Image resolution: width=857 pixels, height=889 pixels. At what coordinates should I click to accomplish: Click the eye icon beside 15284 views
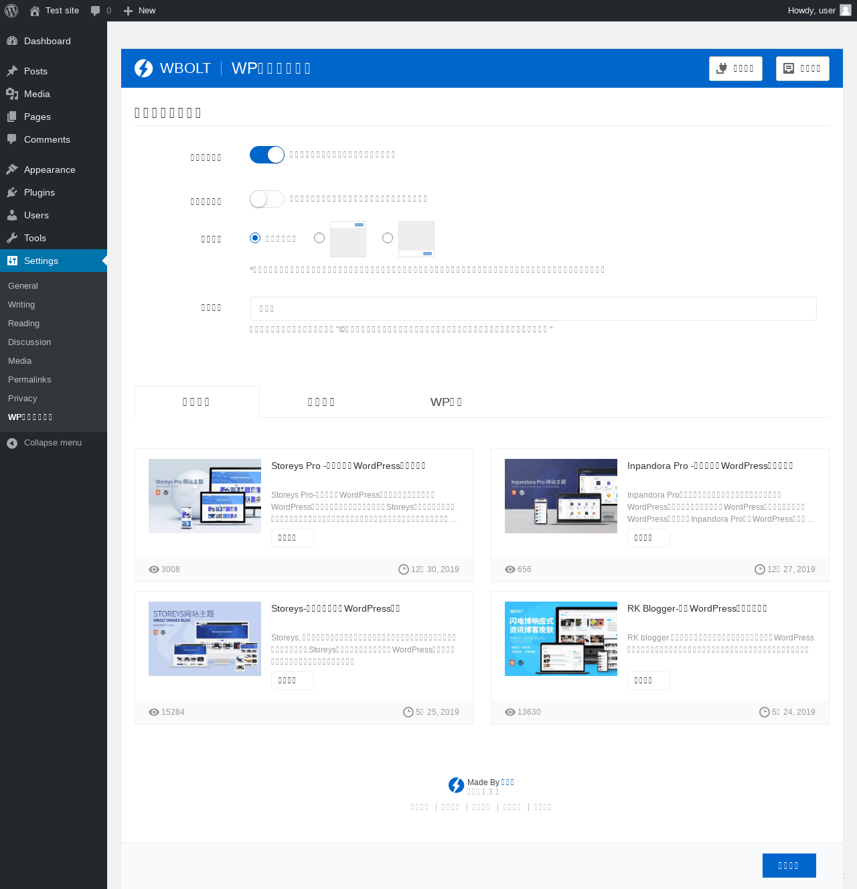click(x=154, y=712)
